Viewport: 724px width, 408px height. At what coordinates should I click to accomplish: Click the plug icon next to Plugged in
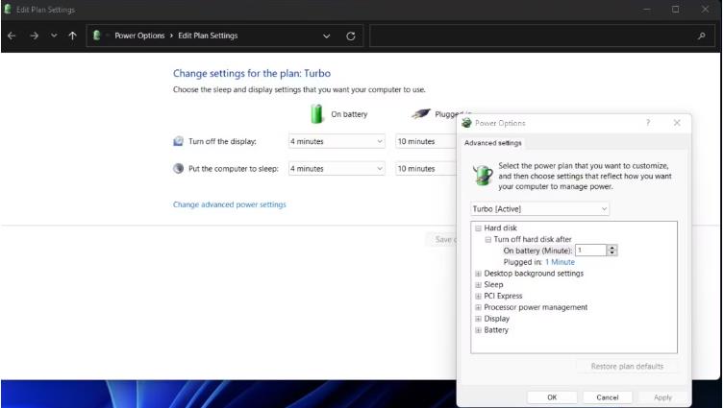click(x=420, y=113)
